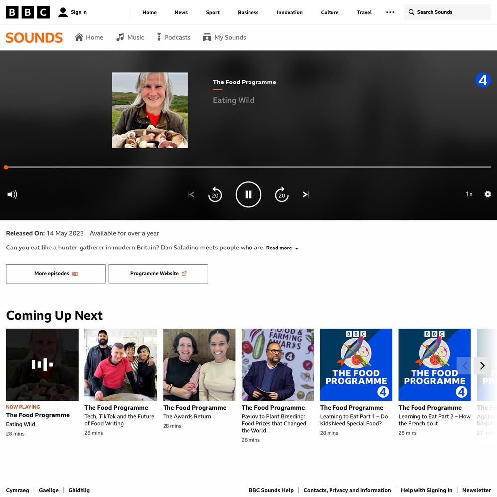
Task: Click the 'Coming Up Next' heading
Action: [x=55, y=316]
